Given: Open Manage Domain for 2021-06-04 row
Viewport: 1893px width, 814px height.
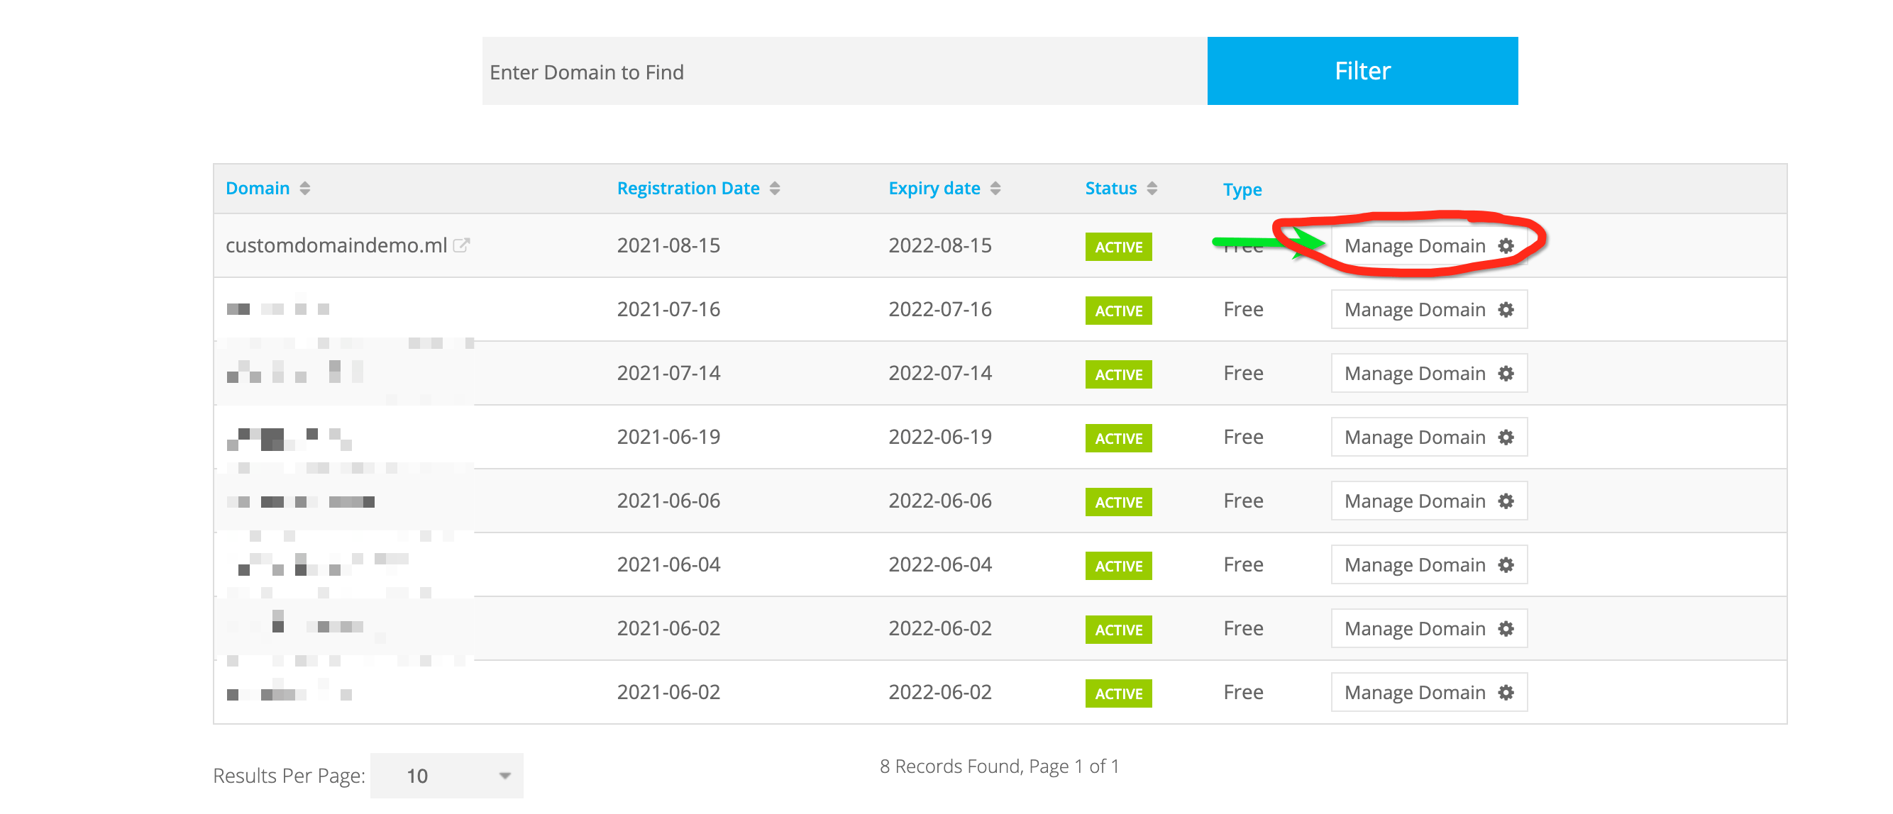Looking at the screenshot, I should pos(1428,565).
